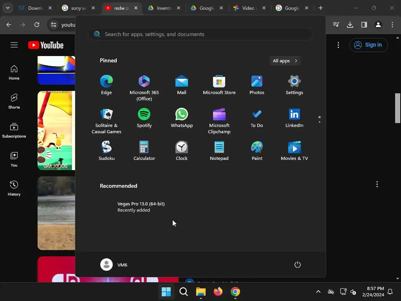Viewport: 401px width, 301px height.
Task: Click the muted volume tray icon
Action: 353,292
